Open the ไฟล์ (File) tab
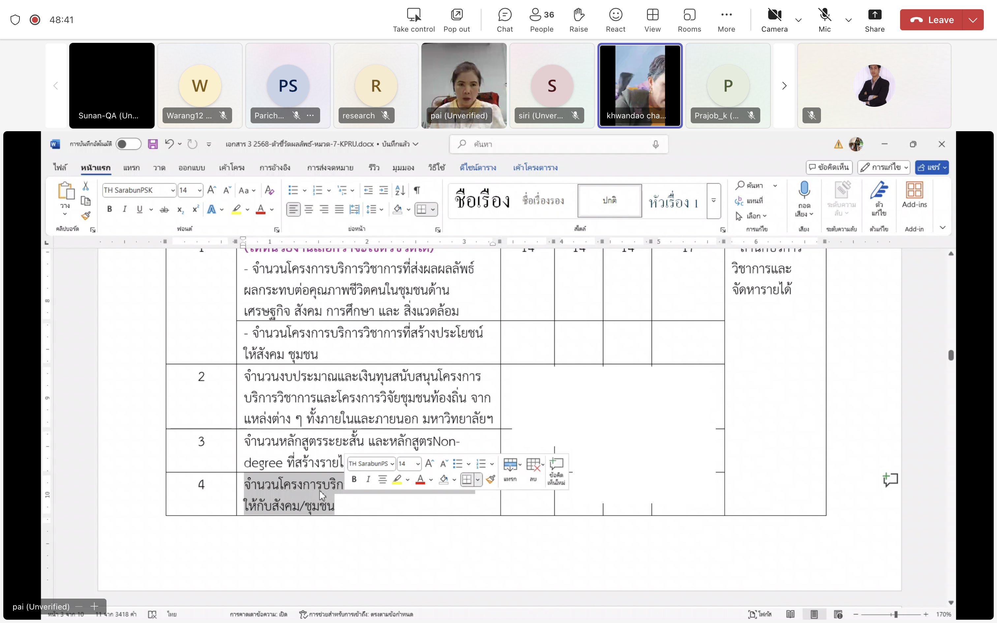997x623 pixels. tap(60, 167)
